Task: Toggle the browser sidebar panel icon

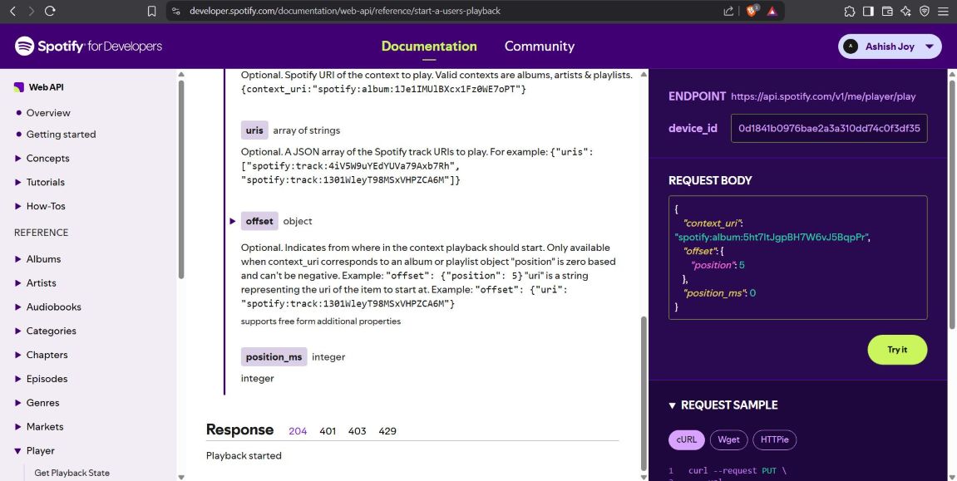Action: click(x=868, y=11)
